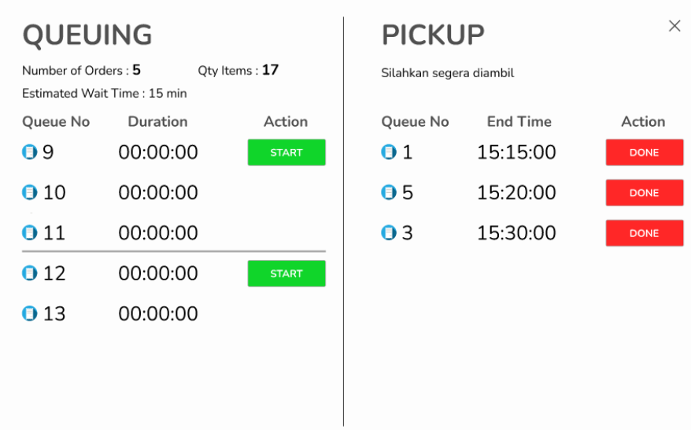691x430 pixels.
Task: Mark pickup queue 5 as DONE
Action: coord(644,193)
